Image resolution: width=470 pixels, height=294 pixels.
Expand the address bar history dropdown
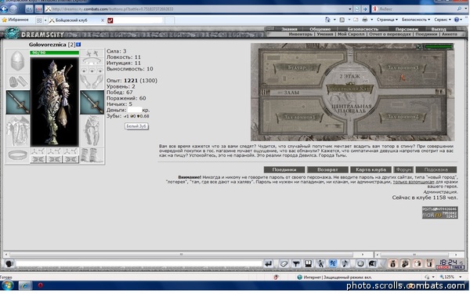click(x=350, y=9)
